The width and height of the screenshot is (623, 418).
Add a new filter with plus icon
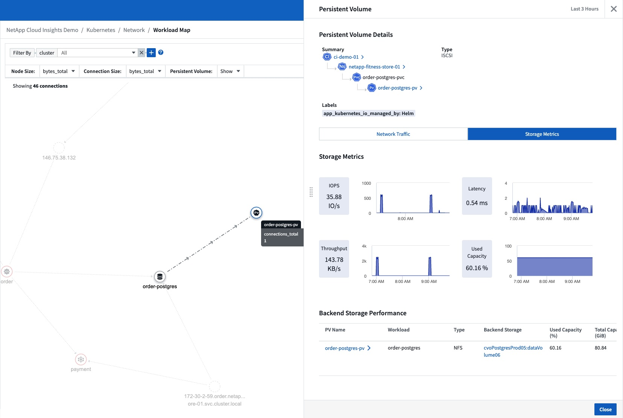[x=151, y=53]
